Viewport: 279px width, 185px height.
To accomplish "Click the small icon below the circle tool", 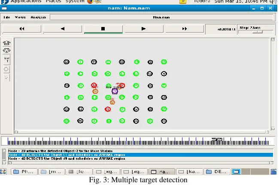I will click(x=6, y=78).
